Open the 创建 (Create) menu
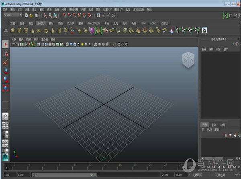 pyautogui.click(x=27, y=9)
